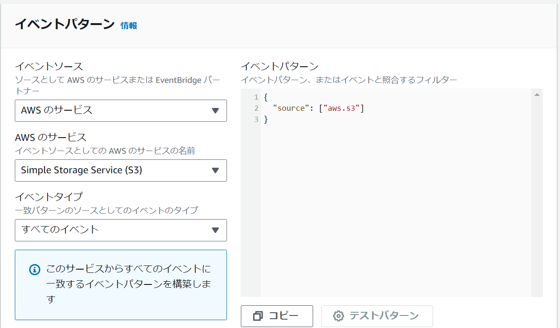Click the 情報 link beside the heading
The height and width of the screenshot is (328, 560).
click(129, 25)
